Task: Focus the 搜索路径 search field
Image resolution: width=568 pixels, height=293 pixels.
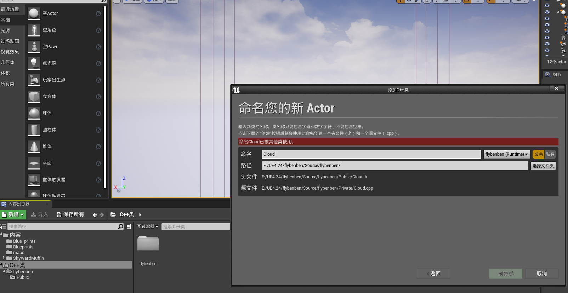Action: (62, 226)
